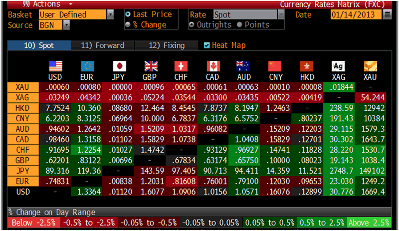The height and width of the screenshot is (231, 399).
Task: Open the calendar picker next to Date
Action: coord(388,15)
